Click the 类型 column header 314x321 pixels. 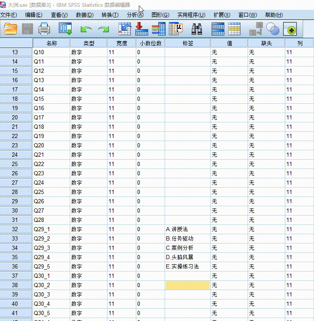(x=88, y=43)
